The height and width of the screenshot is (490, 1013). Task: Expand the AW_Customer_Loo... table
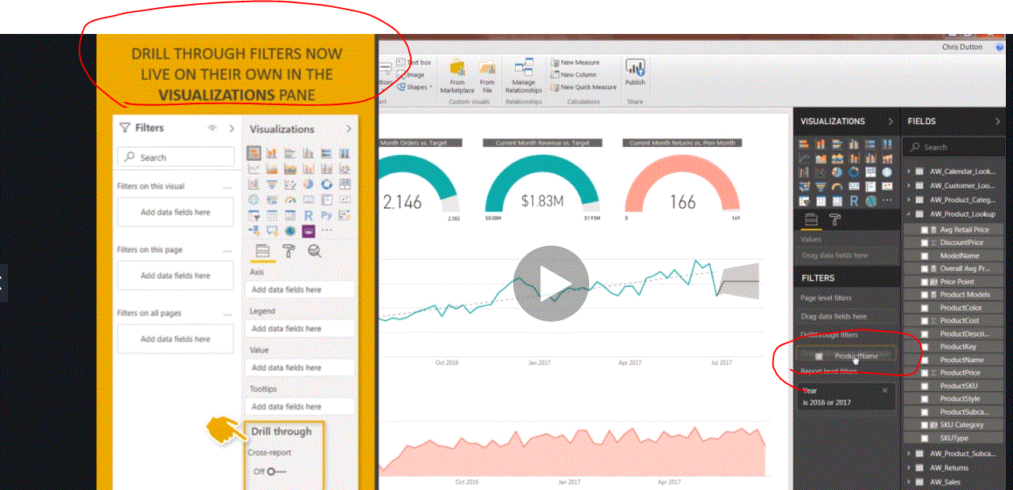coord(909,186)
